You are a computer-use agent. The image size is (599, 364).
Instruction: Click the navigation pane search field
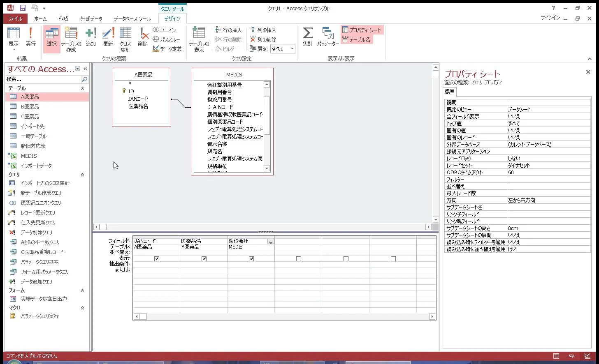[x=43, y=79]
